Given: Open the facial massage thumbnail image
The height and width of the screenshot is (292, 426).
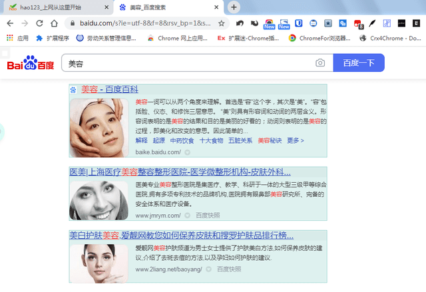Looking at the screenshot, I should click(x=99, y=128).
